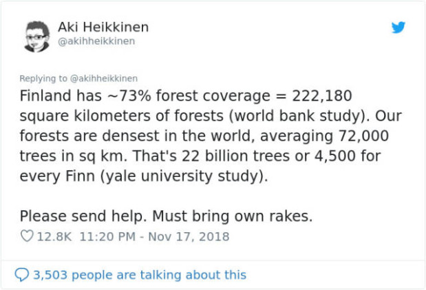Click the @akihheikkinen handle under the name
426x290 pixels.
tap(96, 41)
